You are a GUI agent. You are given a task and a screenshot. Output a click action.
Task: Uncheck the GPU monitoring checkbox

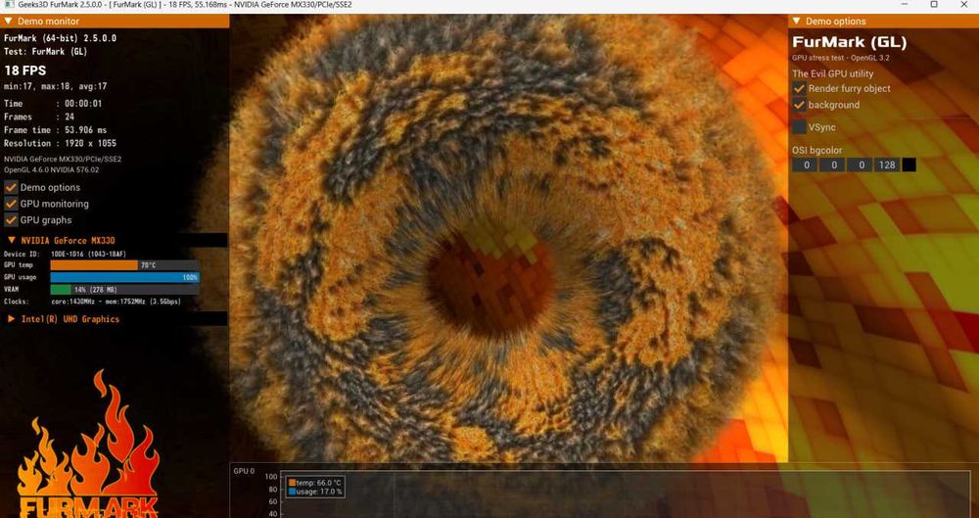[x=11, y=203]
